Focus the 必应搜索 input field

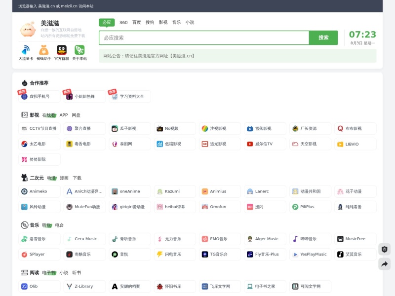point(204,38)
